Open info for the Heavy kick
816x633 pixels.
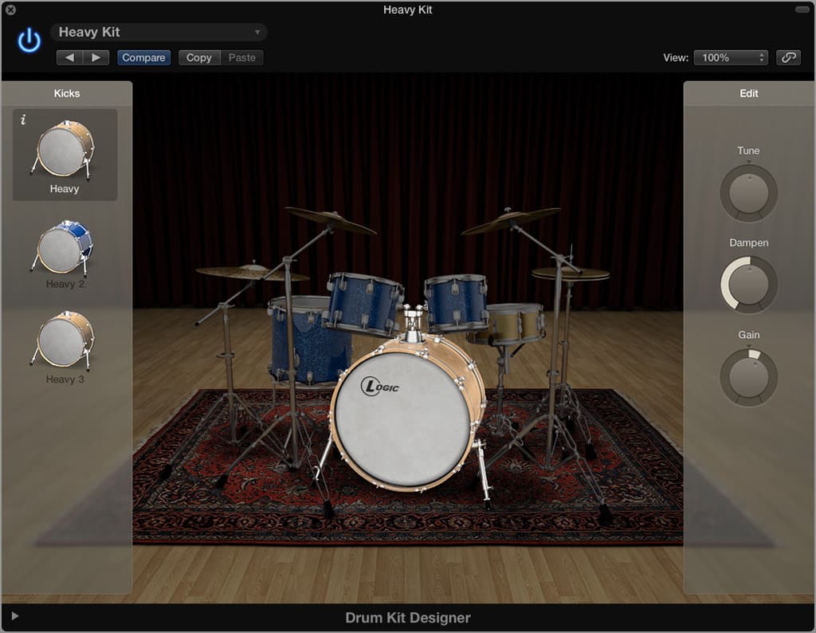23,120
